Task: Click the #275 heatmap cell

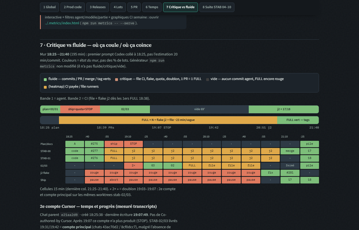Action: (94, 144)
